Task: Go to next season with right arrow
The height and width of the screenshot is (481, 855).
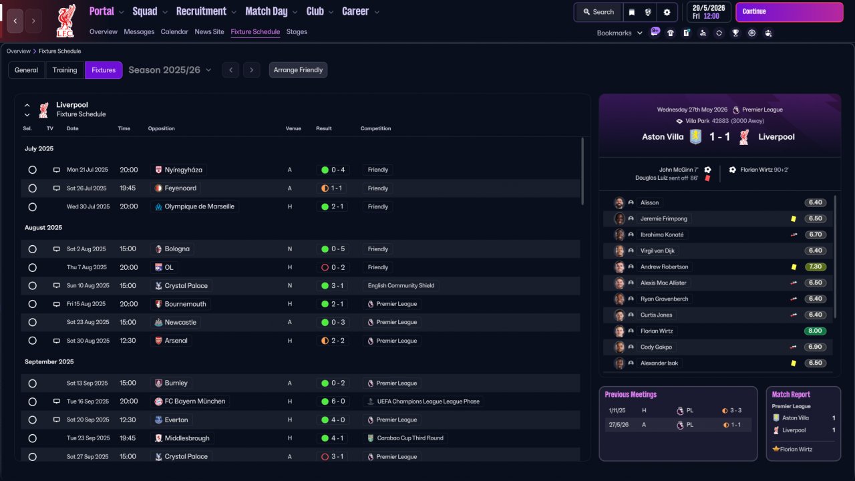Action: 252,70
